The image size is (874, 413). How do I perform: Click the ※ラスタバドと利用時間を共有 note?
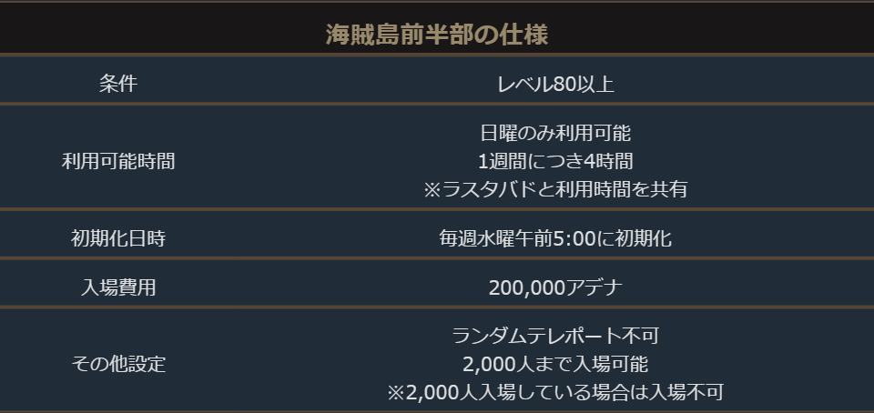[555, 189]
